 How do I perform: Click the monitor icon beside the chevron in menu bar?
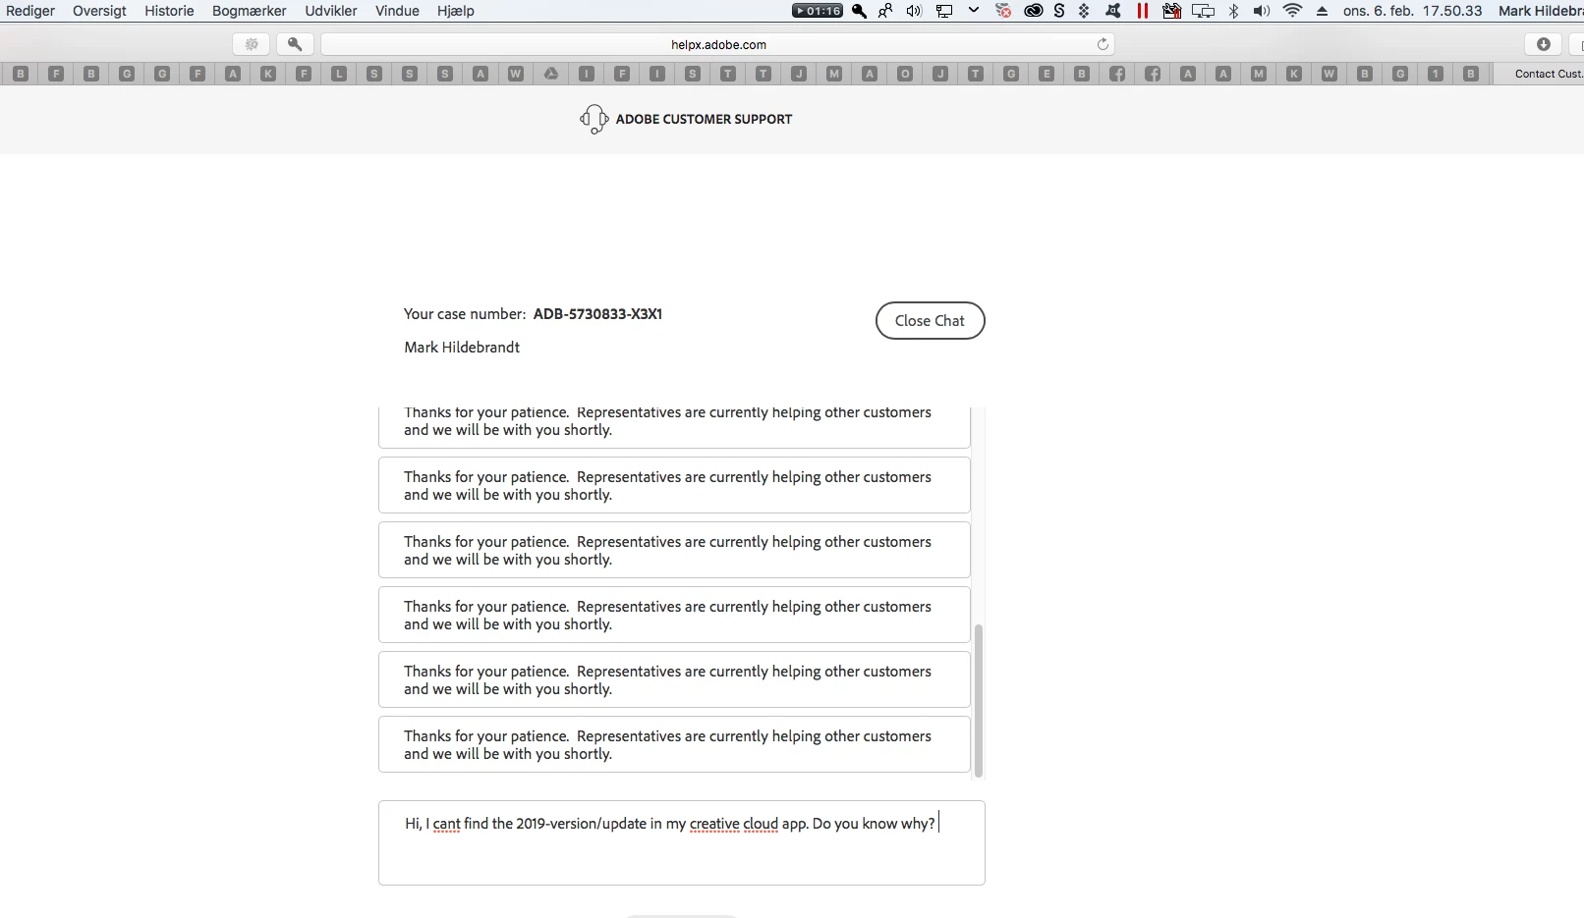[x=944, y=11]
